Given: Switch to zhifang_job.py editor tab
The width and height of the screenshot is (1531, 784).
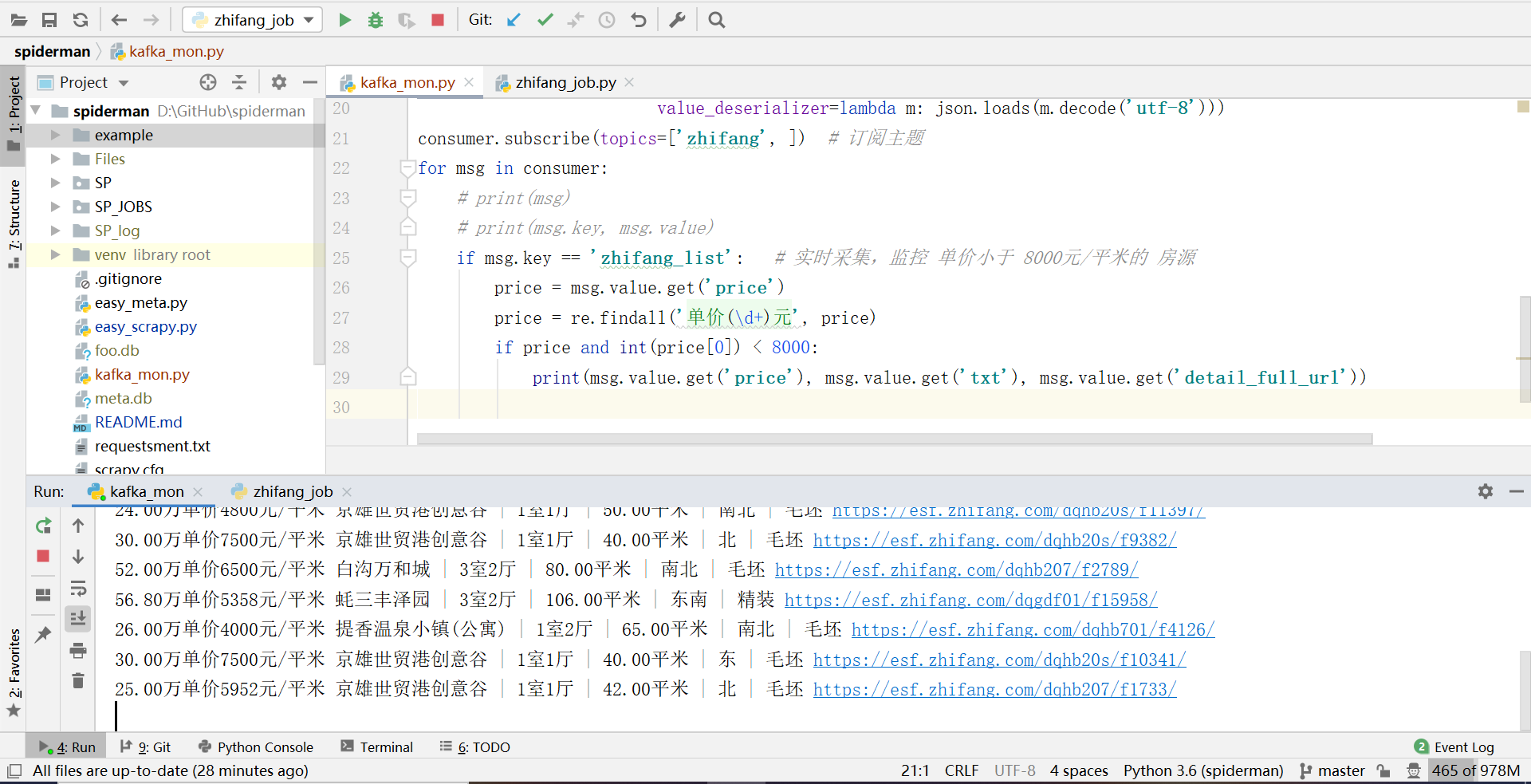Looking at the screenshot, I should click(x=565, y=82).
